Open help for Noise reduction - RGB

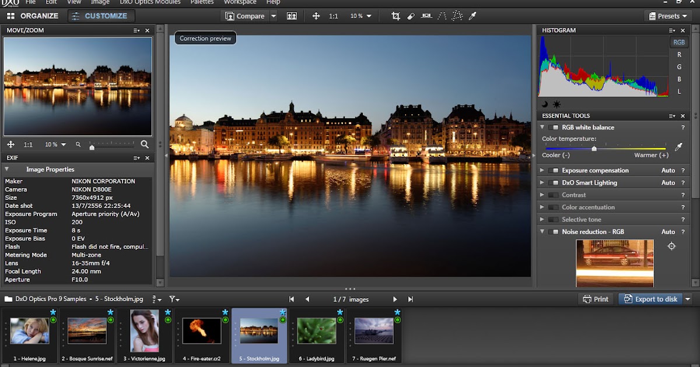coord(683,232)
